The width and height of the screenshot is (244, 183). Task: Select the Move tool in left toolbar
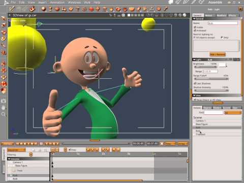point(4,18)
